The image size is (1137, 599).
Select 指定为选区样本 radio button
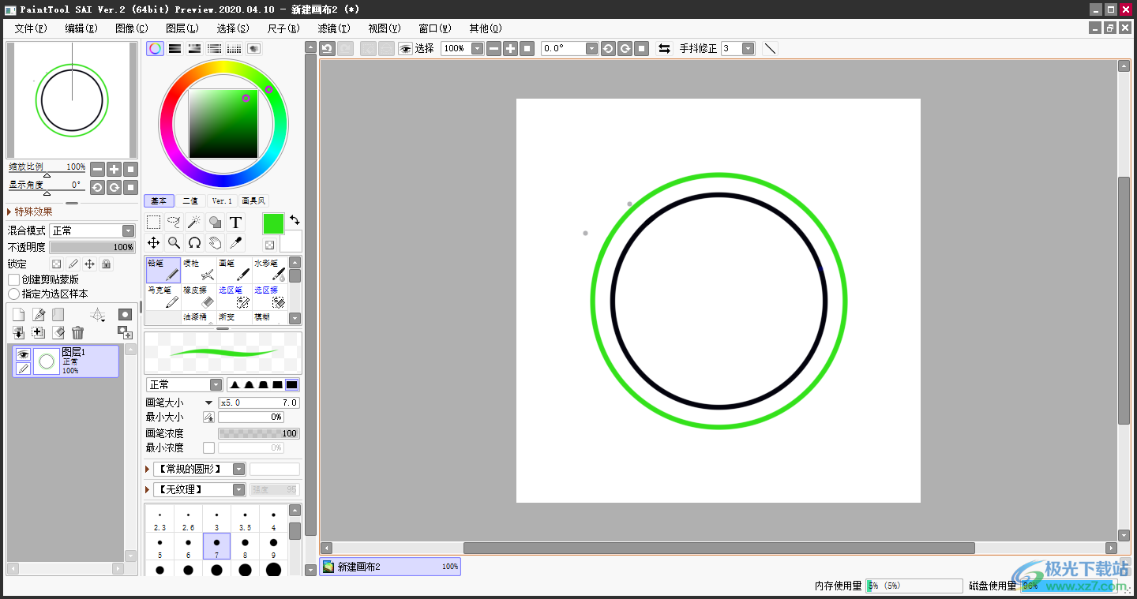pos(13,294)
